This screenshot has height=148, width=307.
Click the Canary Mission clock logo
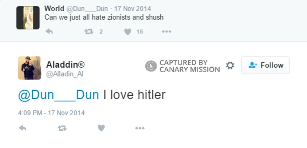click(x=151, y=66)
